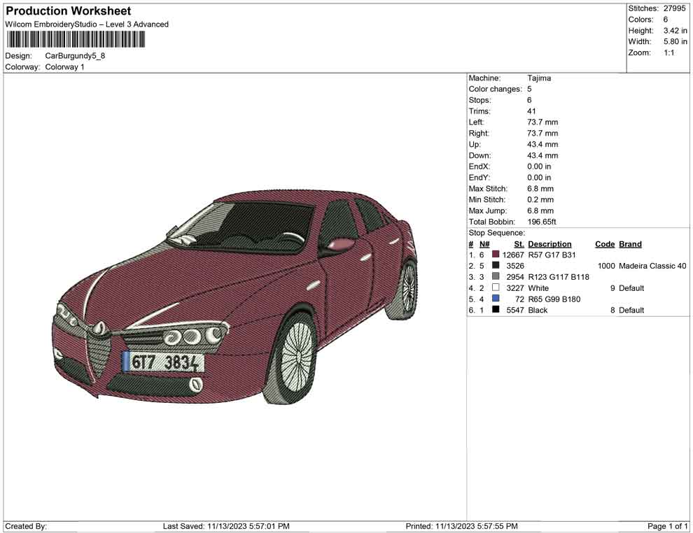This screenshot has height=533, width=693.
Task: Select the black swatch for stop 2
Action: (x=497, y=266)
